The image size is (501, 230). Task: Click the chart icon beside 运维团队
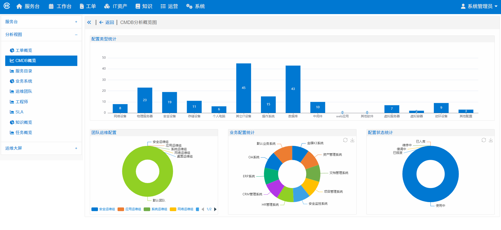click(x=12, y=91)
